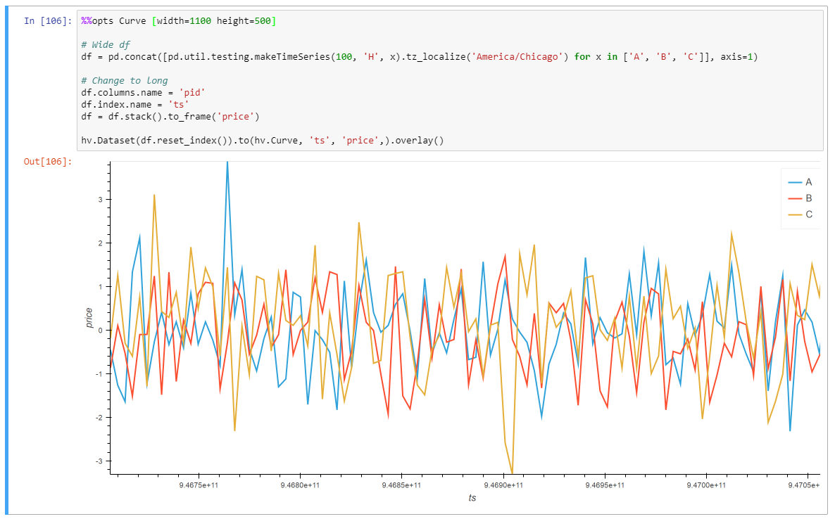This screenshot has width=835, height=519.
Task: Click the Out[106] output prompt
Action: 47,161
